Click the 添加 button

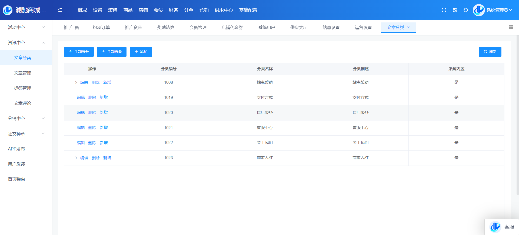[141, 52]
